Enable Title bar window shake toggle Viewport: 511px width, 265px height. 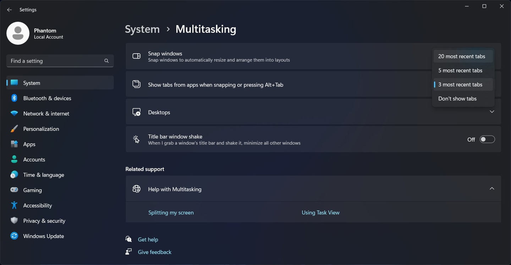click(x=487, y=139)
